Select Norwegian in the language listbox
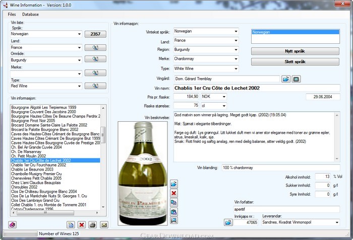Image resolution: width=353 pixels, height=240 pixels. point(295,32)
